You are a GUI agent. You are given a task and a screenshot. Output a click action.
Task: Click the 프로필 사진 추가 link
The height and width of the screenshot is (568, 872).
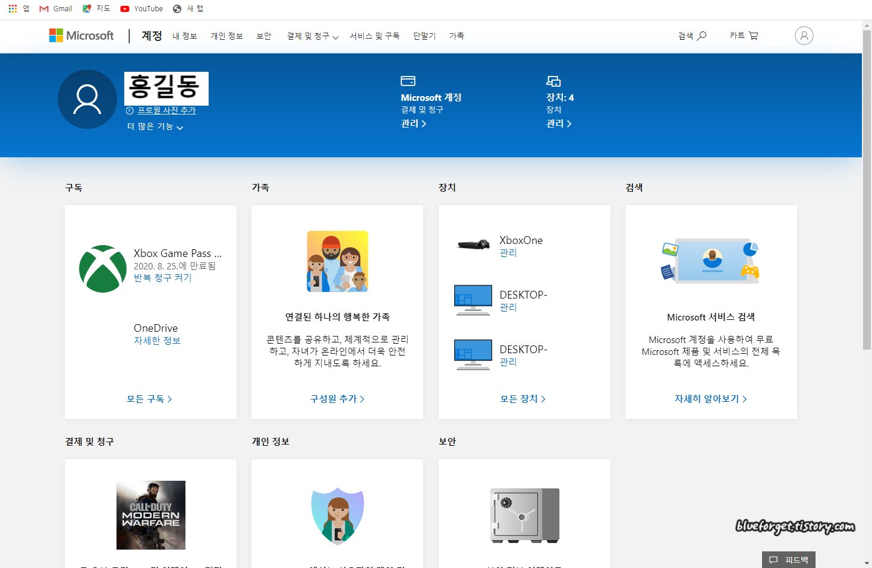point(166,110)
